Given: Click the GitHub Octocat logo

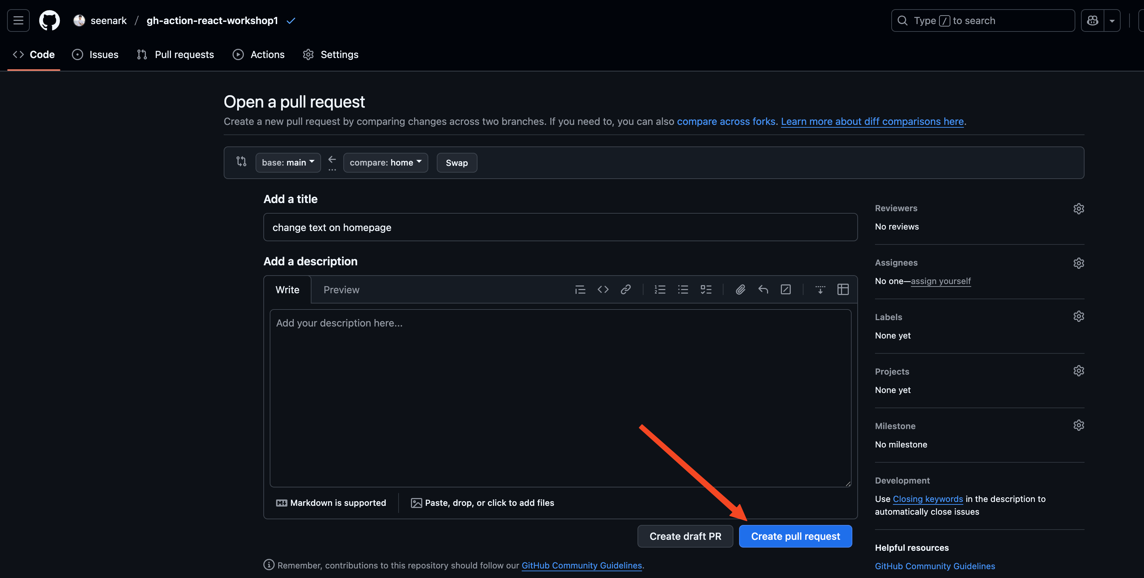Looking at the screenshot, I should pos(49,21).
